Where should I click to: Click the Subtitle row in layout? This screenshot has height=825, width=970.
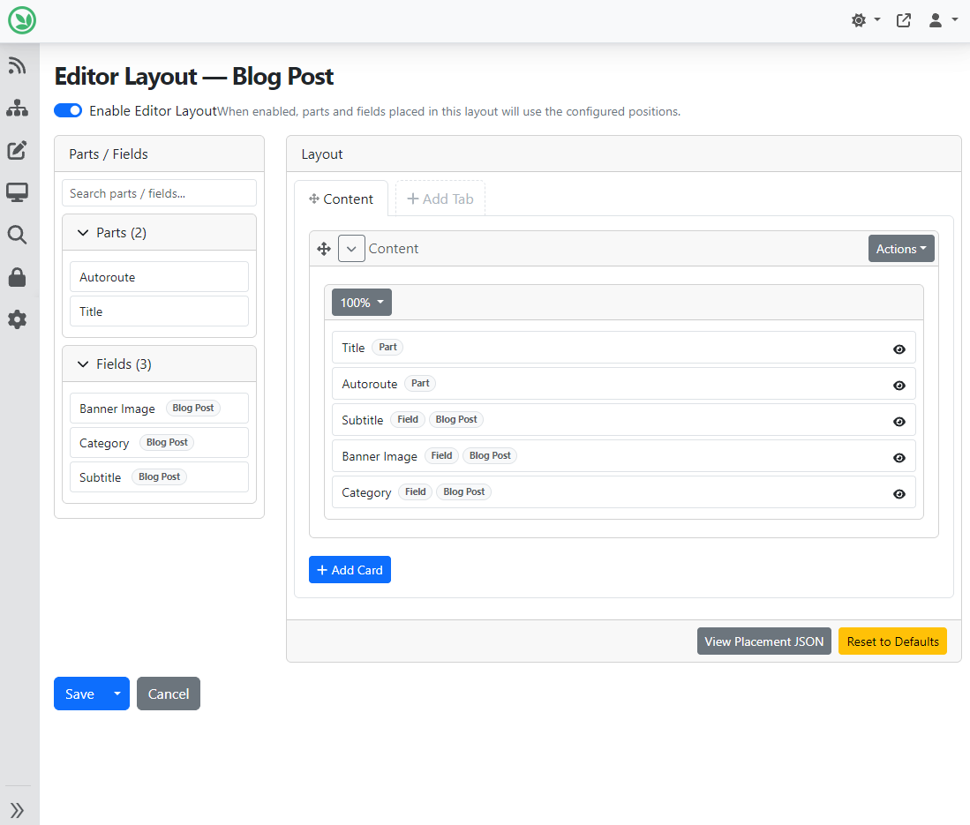pyautogui.click(x=623, y=420)
